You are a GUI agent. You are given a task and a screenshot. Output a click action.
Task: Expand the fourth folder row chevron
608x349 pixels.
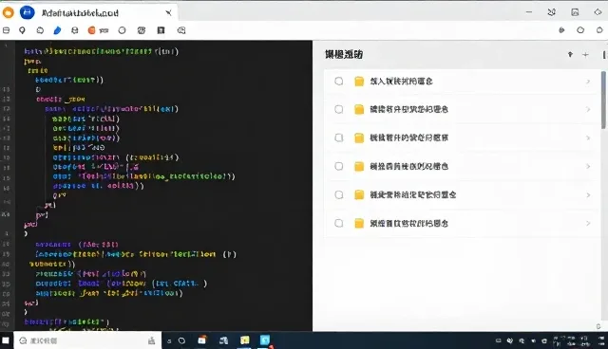pyautogui.click(x=588, y=166)
